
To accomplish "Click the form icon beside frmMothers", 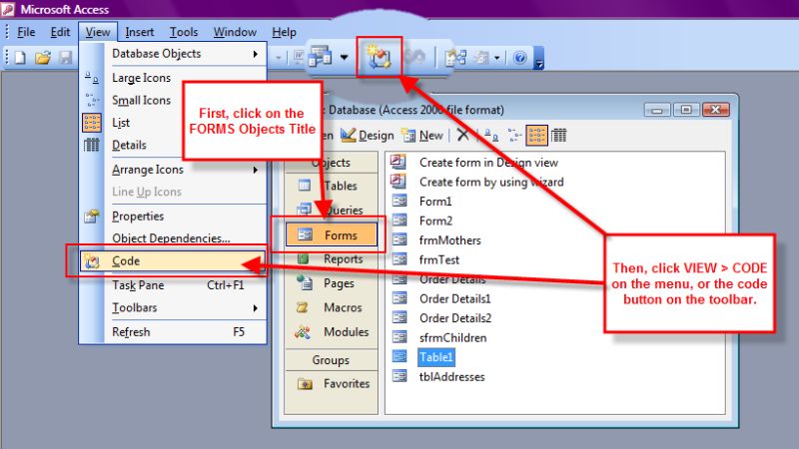I will tap(399, 239).
